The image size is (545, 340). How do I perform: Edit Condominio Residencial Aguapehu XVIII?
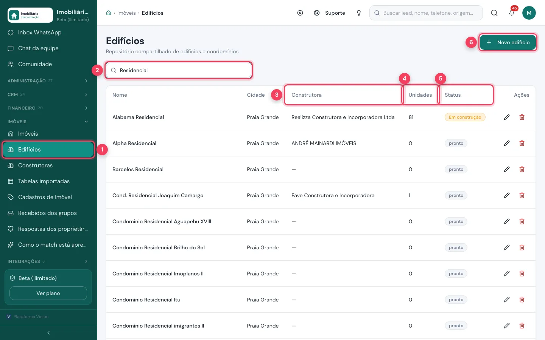pos(507,221)
